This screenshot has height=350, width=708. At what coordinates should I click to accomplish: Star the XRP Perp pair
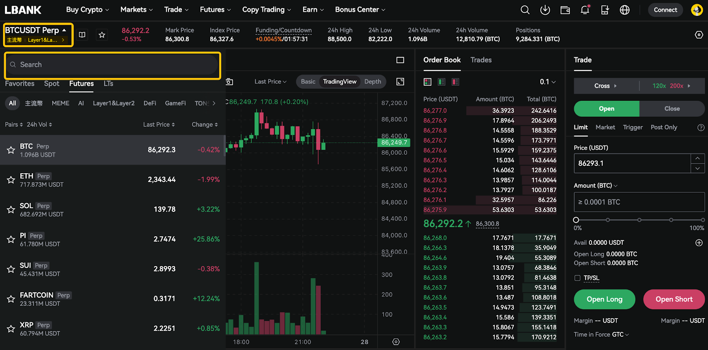(x=11, y=329)
